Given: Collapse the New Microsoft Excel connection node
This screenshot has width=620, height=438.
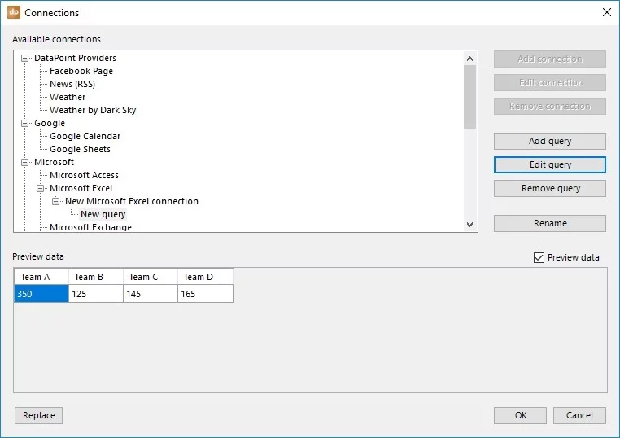Looking at the screenshot, I should click(x=57, y=202).
